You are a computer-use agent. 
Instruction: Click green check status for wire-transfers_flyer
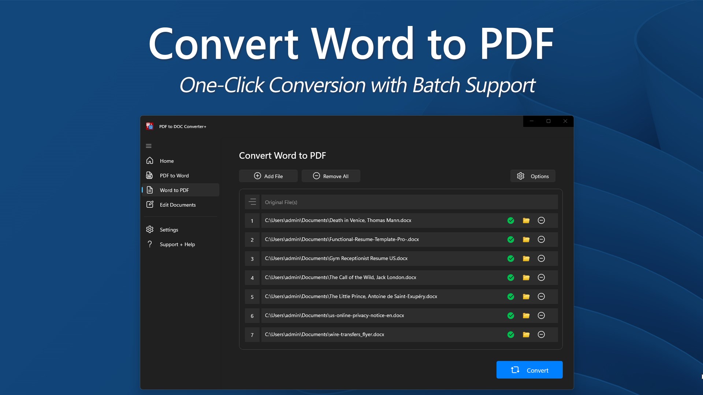[511, 335]
